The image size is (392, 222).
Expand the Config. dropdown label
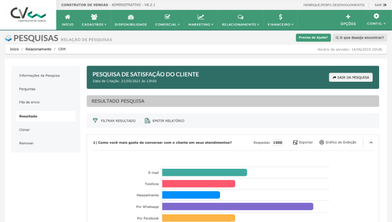click(x=376, y=23)
